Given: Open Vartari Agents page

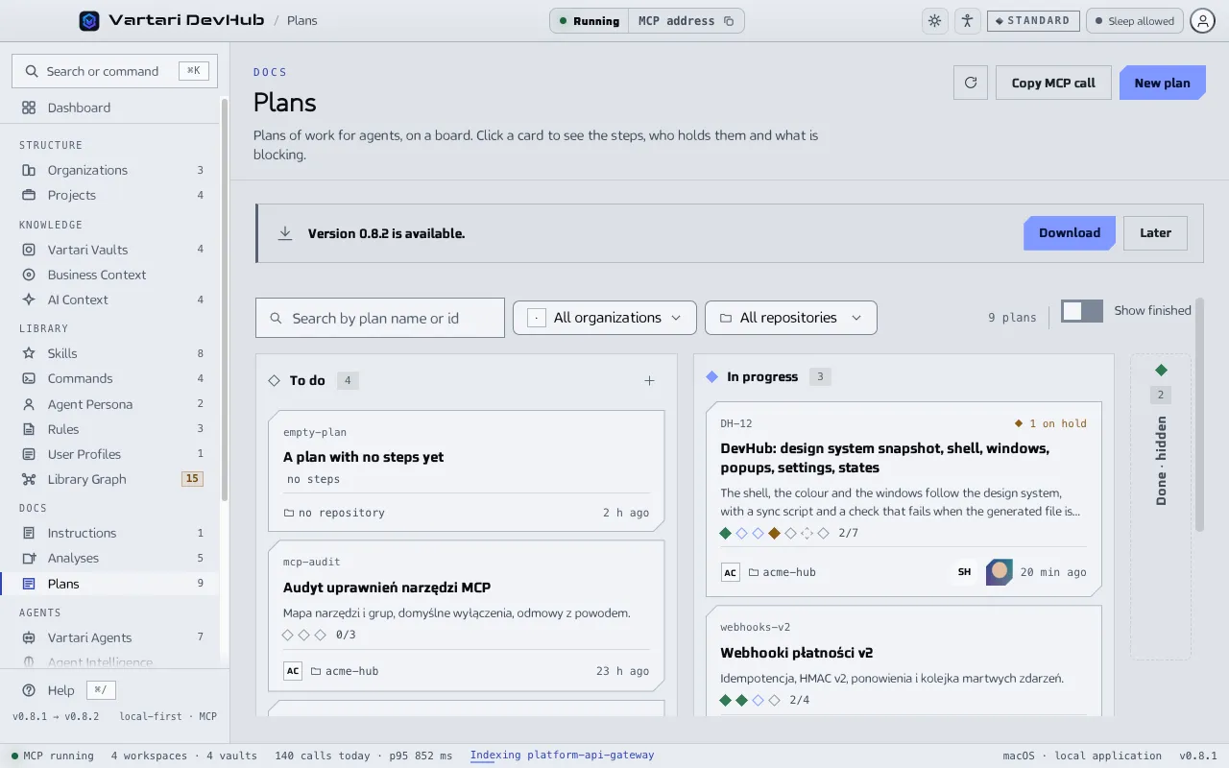Looking at the screenshot, I should (110, 637).
